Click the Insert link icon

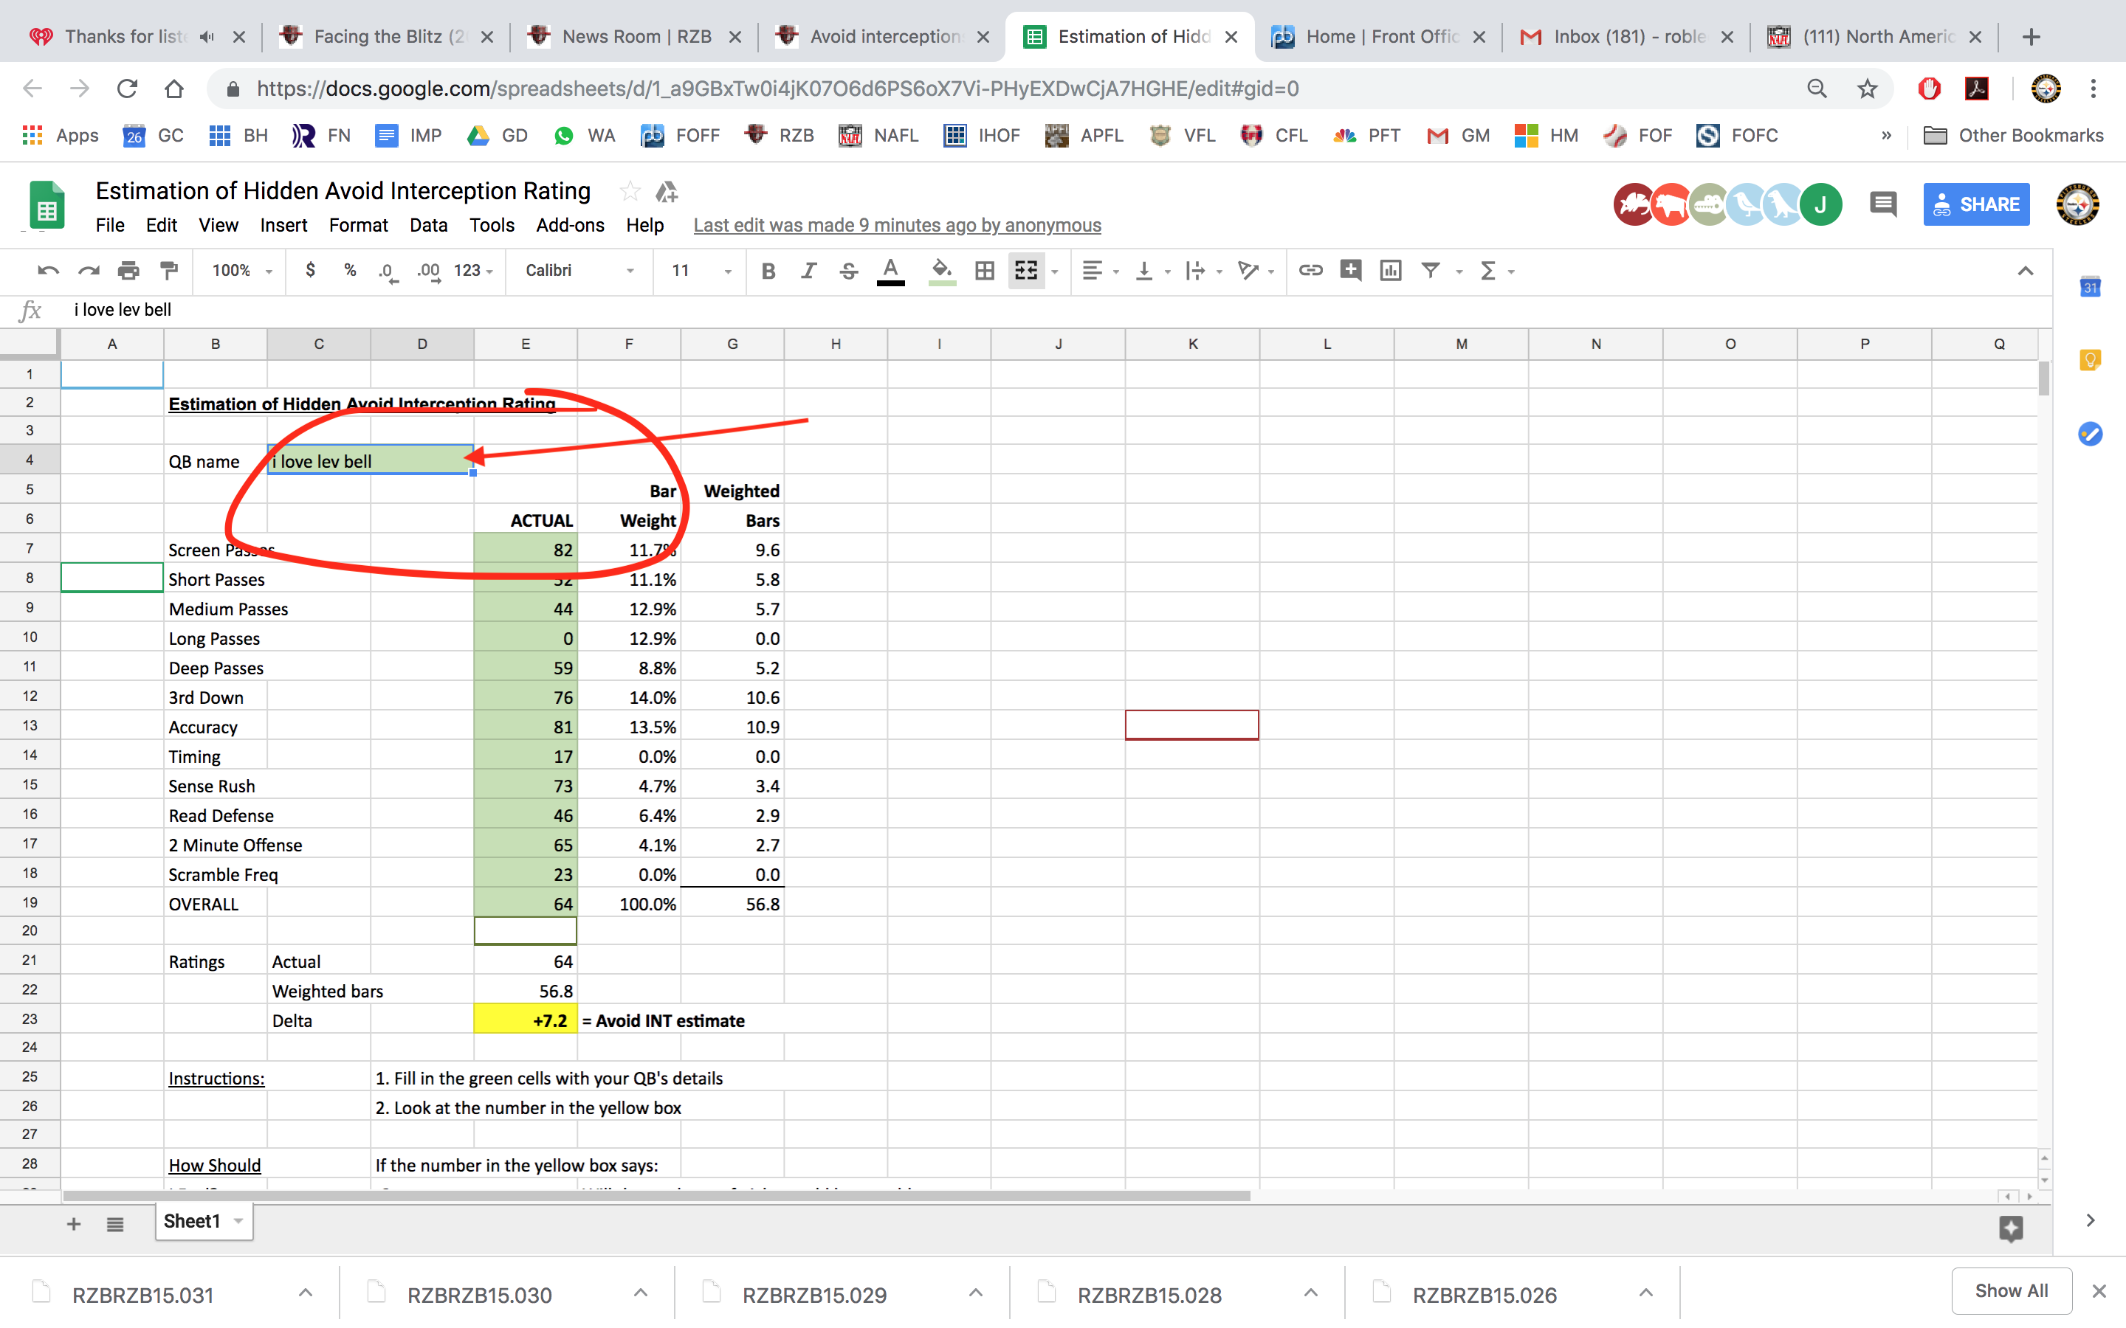1310,271
